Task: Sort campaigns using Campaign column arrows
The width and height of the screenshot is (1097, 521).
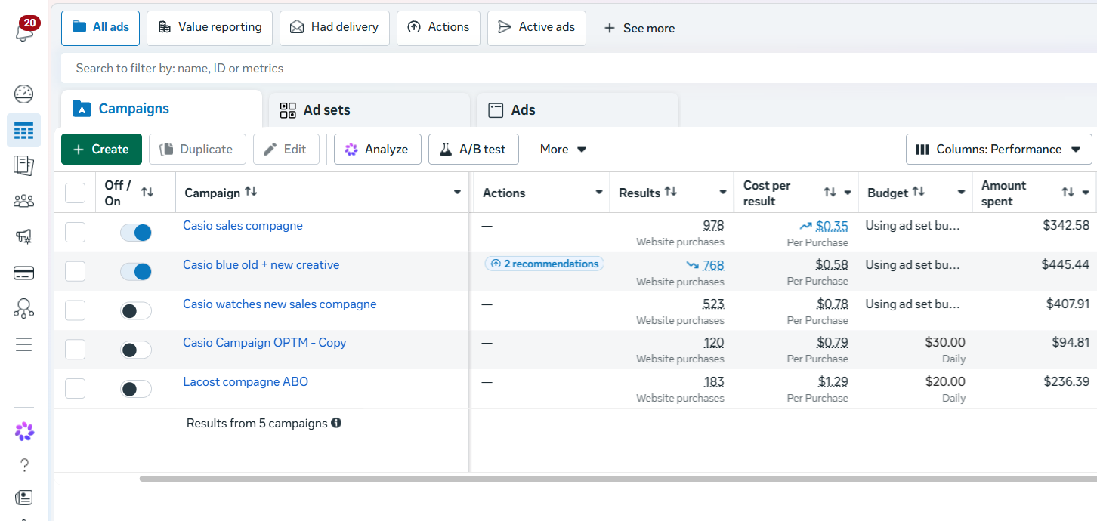Action: [251, 192]
